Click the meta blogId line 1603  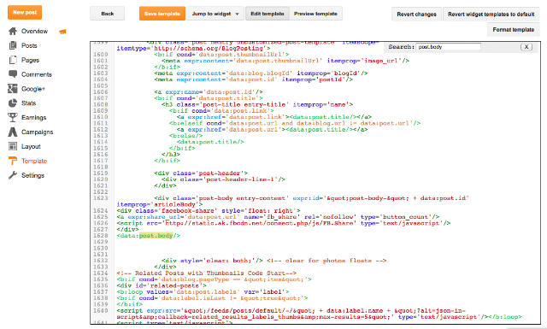(261, 73)
